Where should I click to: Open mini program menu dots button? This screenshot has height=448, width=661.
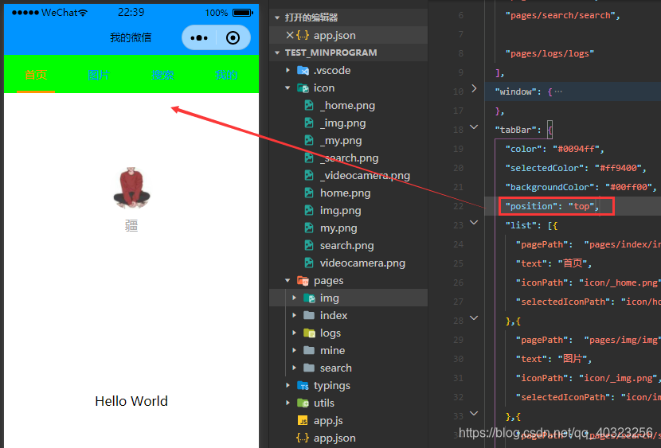tap(199, 38)
